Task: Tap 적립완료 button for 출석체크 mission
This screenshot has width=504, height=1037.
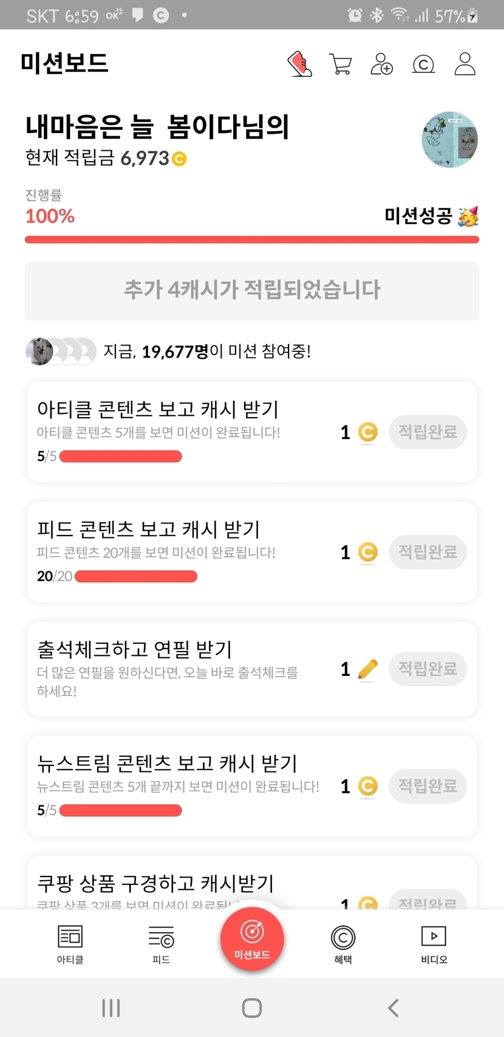Action: tap(427, 669)
